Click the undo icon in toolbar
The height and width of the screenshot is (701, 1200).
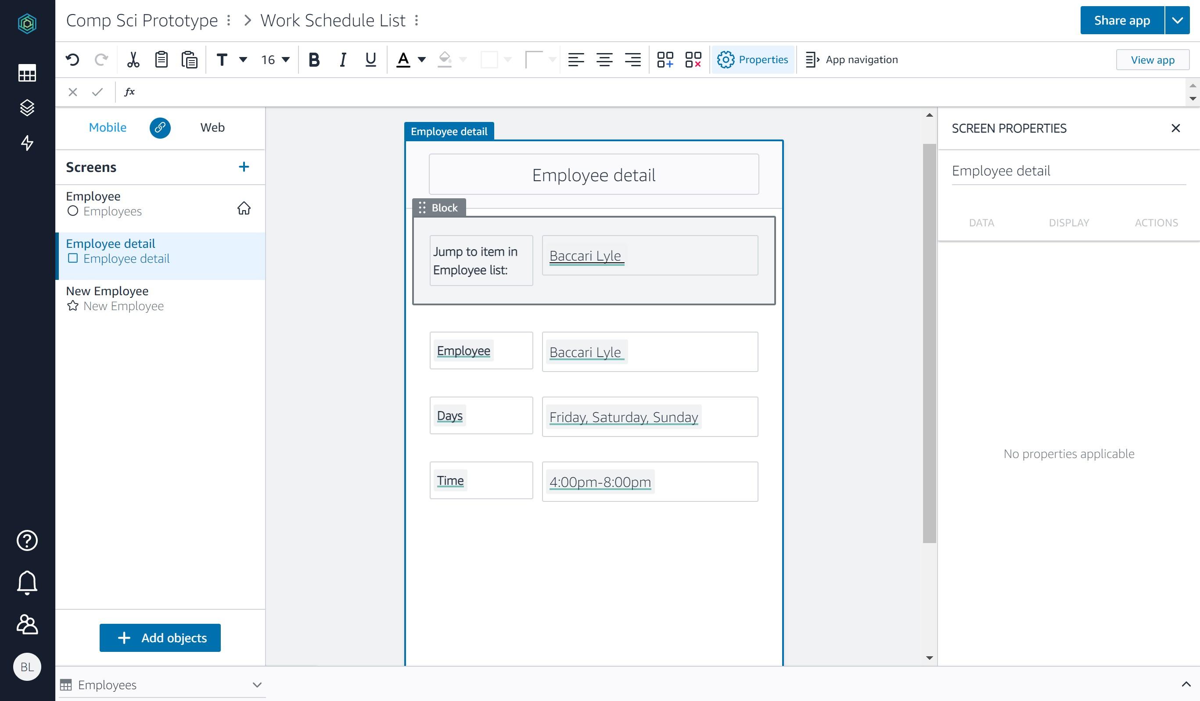point(73,59)
